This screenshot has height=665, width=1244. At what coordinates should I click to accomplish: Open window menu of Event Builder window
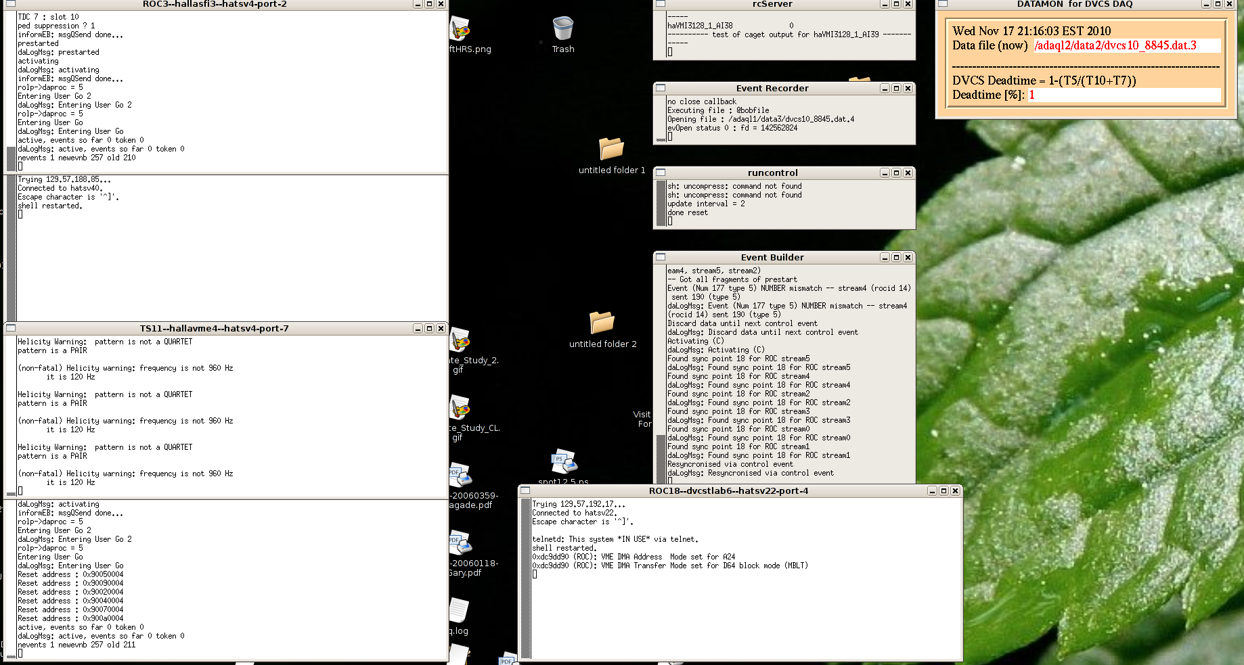tap(661, 257)
